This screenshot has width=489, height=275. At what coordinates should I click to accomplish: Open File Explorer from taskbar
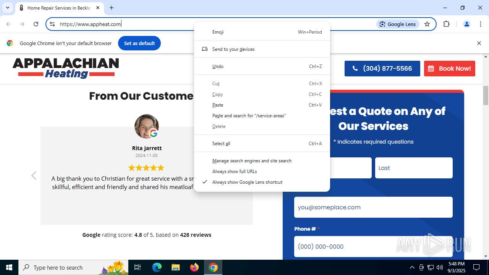click(x=175, y=267)
